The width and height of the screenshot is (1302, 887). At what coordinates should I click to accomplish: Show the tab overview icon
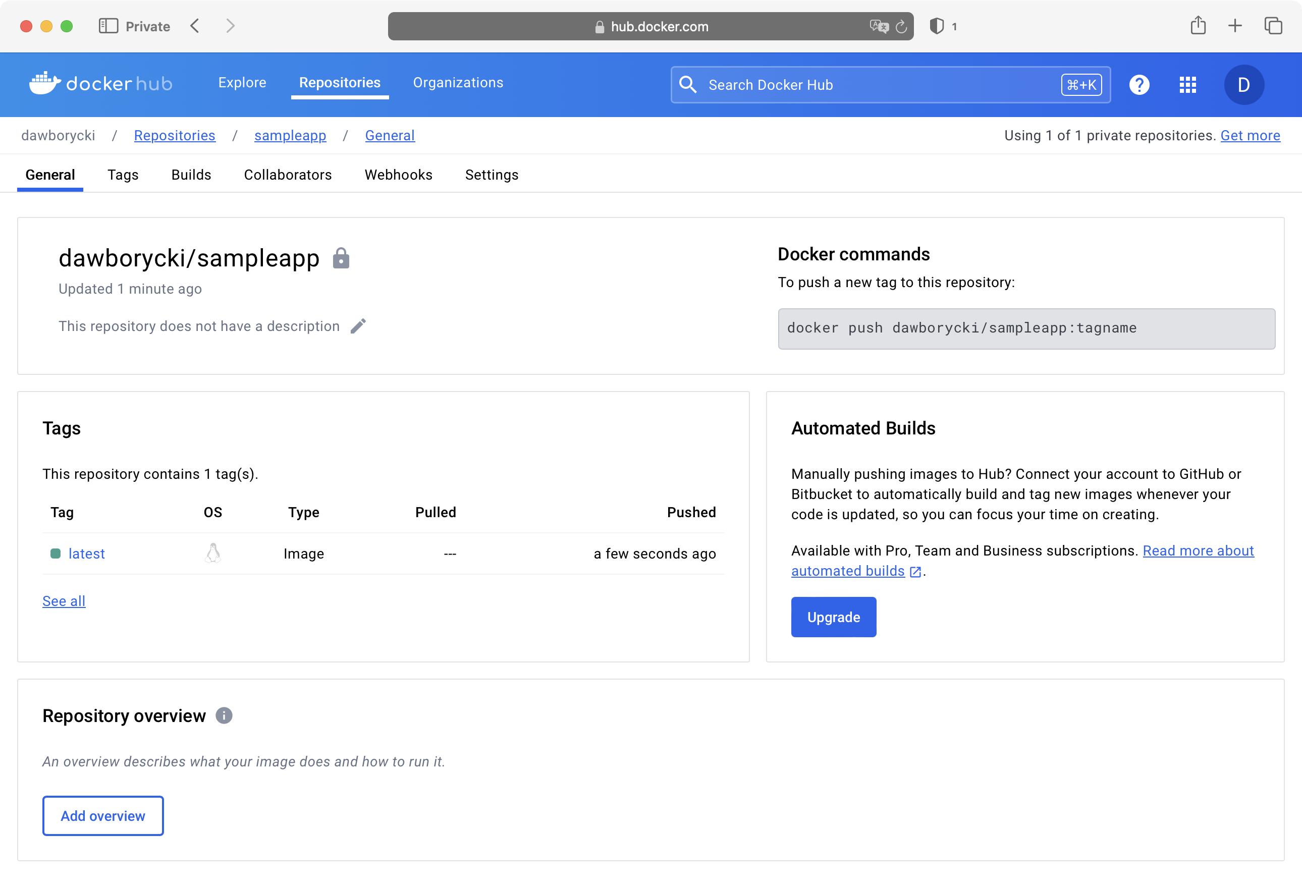pyautogui.click(x=1273, y=26)
